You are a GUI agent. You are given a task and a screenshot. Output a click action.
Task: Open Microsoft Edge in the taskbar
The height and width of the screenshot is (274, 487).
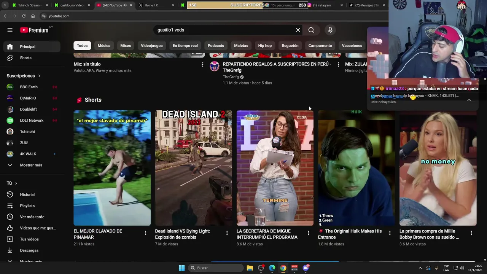[272, 268]
